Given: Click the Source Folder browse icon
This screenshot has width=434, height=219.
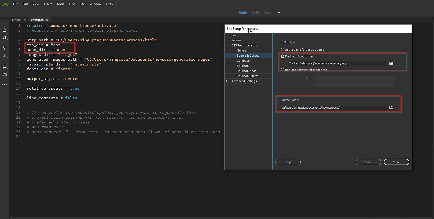Looking at the screenshot, I should pyautogui.click(x=391, y=108).
